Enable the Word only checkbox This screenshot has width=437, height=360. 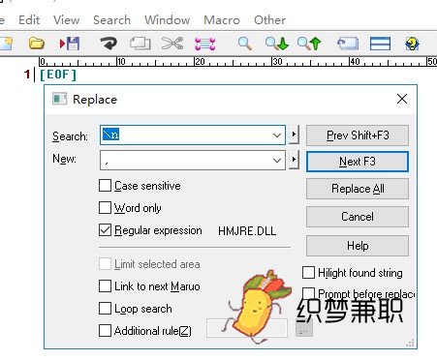105,208
